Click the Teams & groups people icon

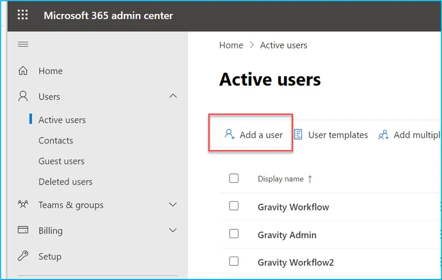pyautogui.click(x=23, y=204)
